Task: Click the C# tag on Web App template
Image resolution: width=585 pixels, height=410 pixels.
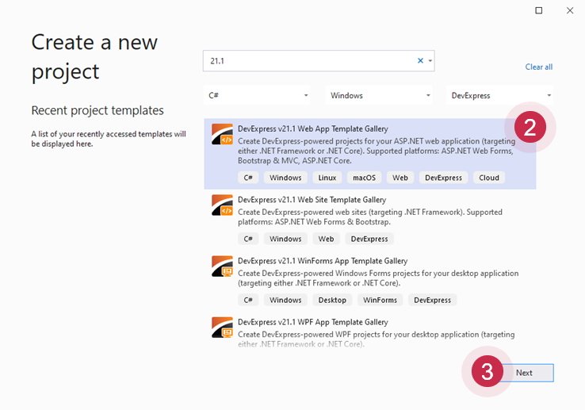Action: pos(248,178)
